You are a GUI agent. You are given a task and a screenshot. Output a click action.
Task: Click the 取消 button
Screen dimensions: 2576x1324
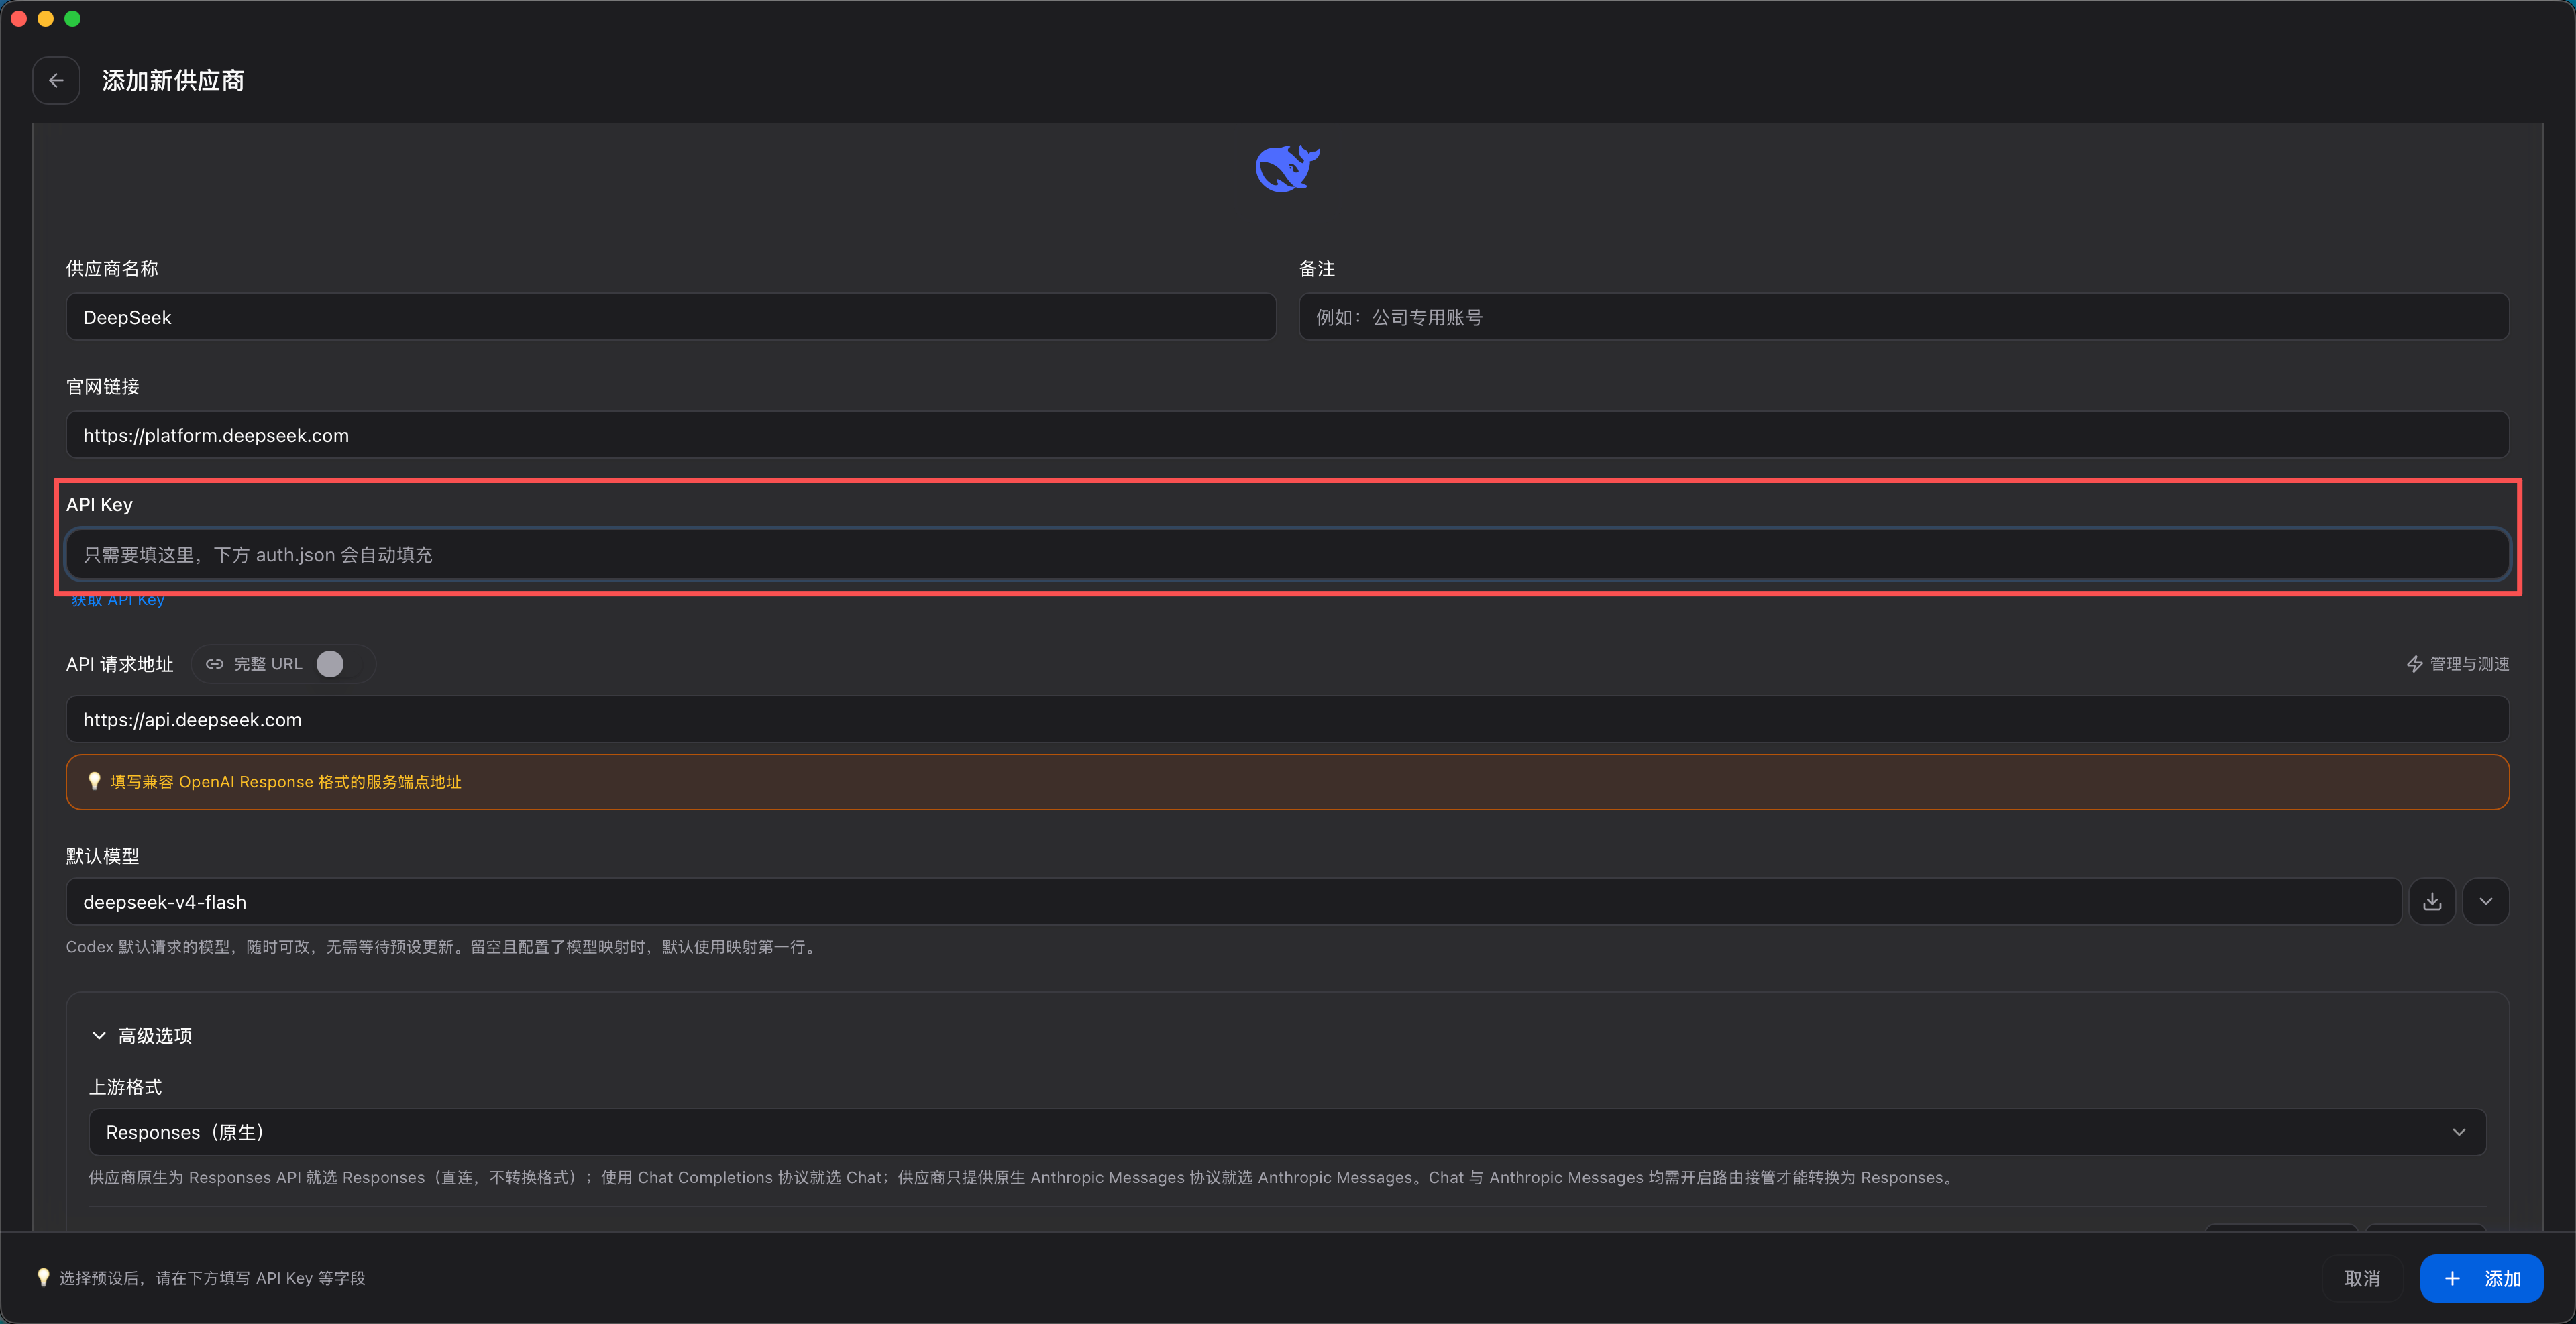click(x=2362, y=1278)
